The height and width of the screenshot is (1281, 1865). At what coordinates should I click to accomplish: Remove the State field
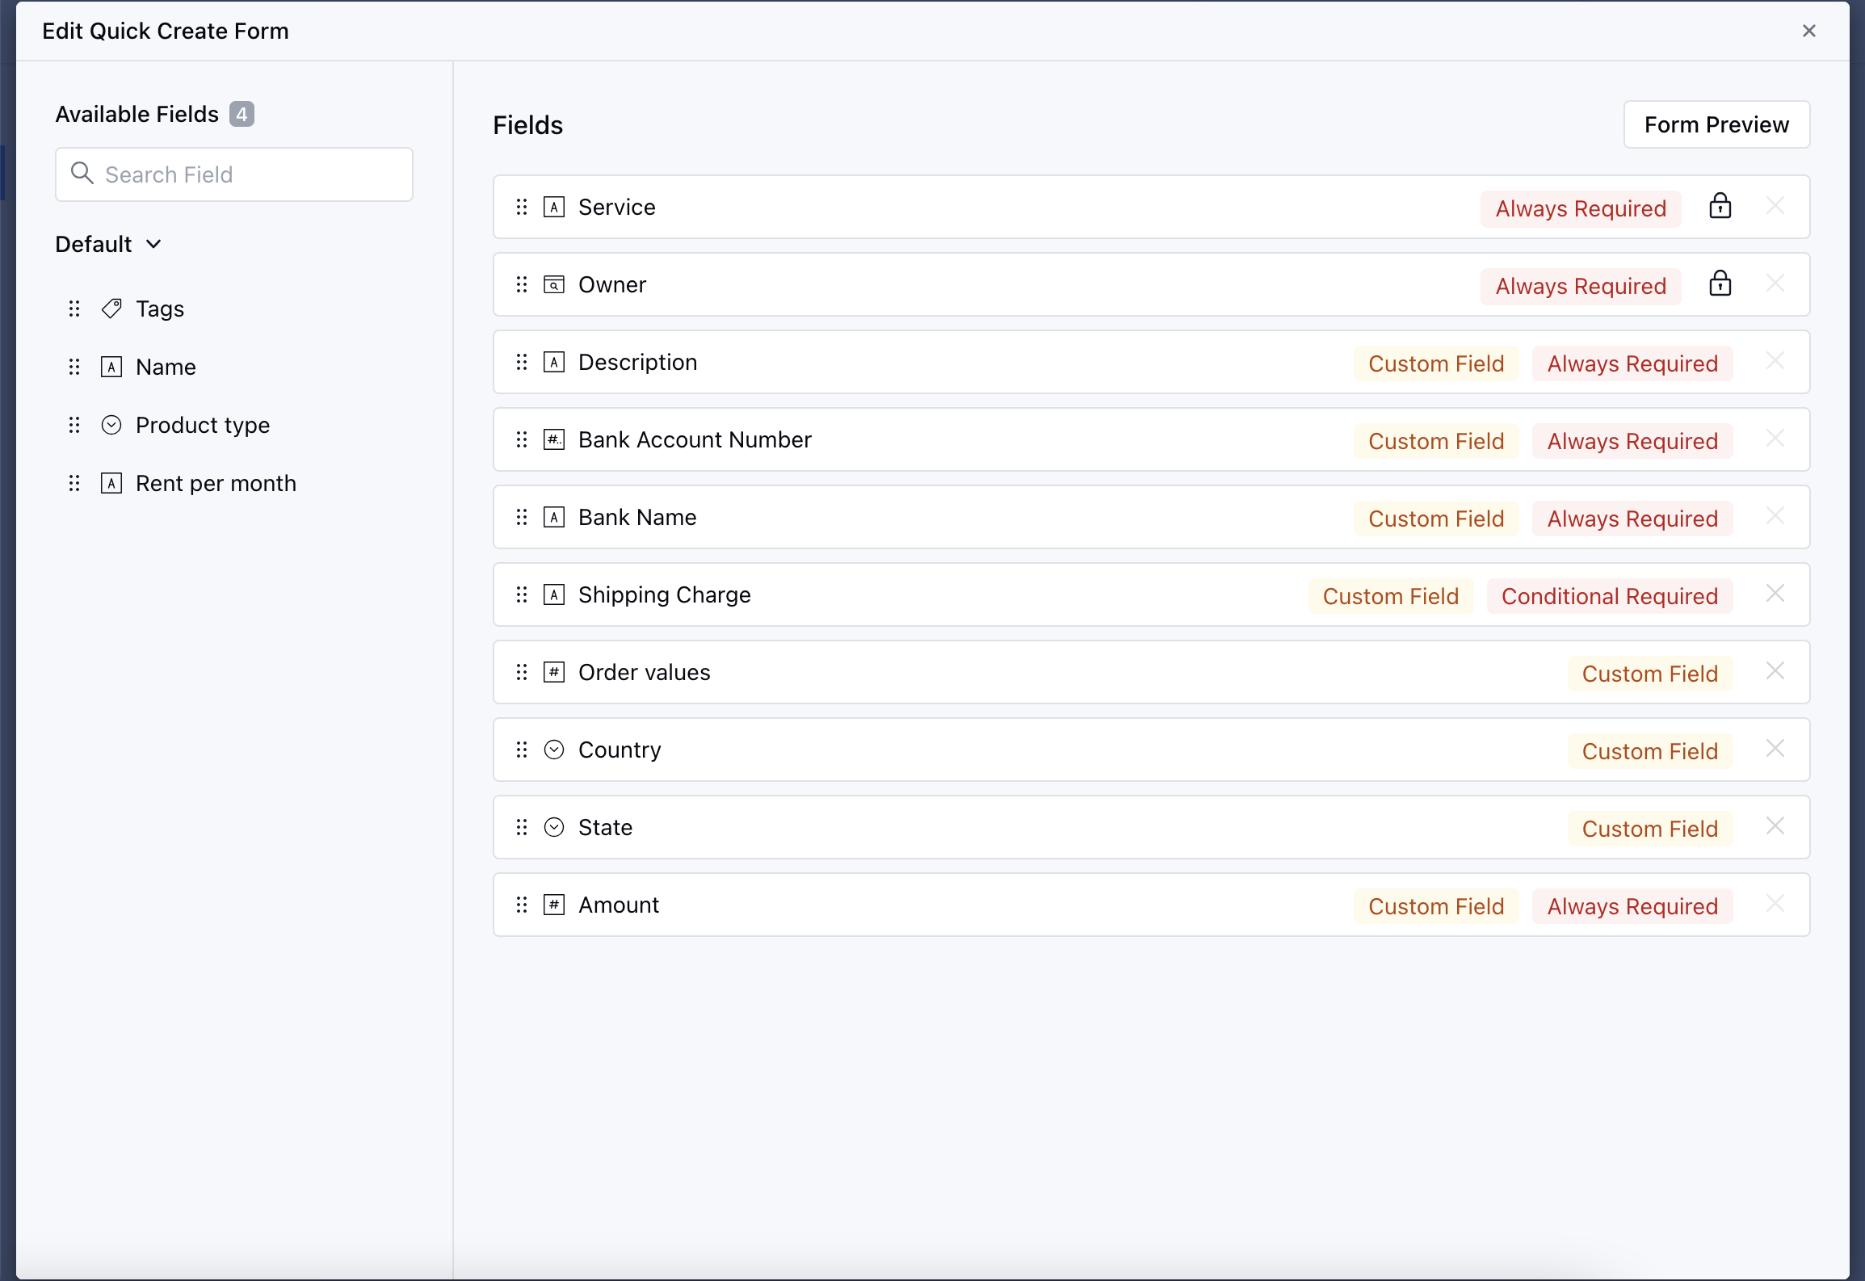[x=1775, y=826]
